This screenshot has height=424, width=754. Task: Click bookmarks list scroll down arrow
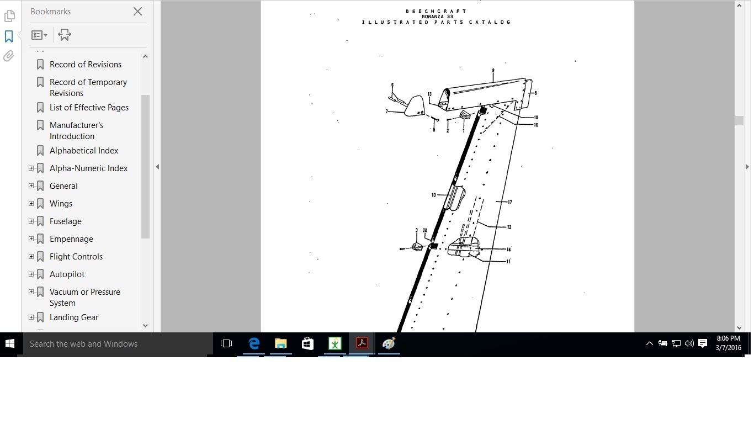click(145, 326)
